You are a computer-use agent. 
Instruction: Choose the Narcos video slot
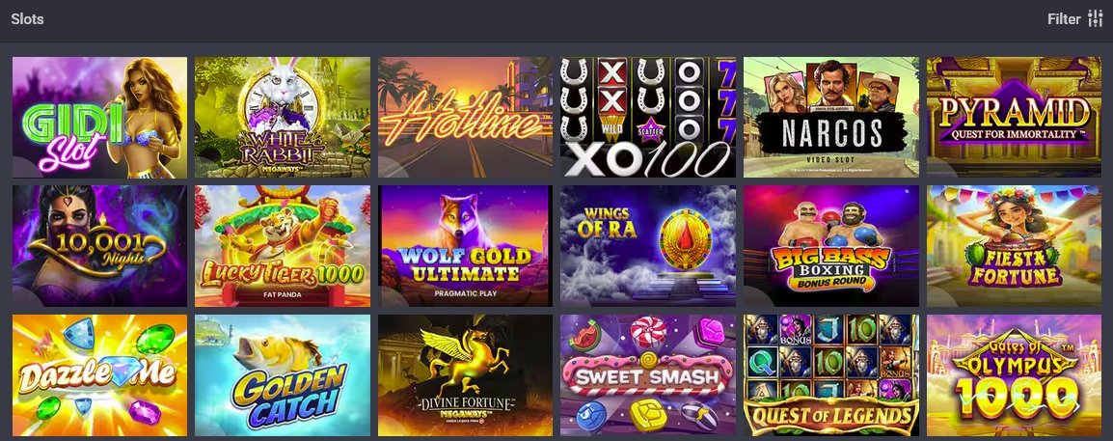click(831, 117)
